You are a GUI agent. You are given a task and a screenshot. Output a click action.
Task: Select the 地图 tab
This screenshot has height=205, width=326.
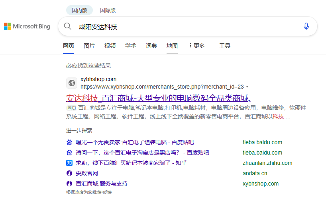pyautogui.click(x=172, y=46)
